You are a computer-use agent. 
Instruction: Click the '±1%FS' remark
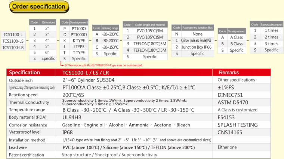(x=226, y=88)
